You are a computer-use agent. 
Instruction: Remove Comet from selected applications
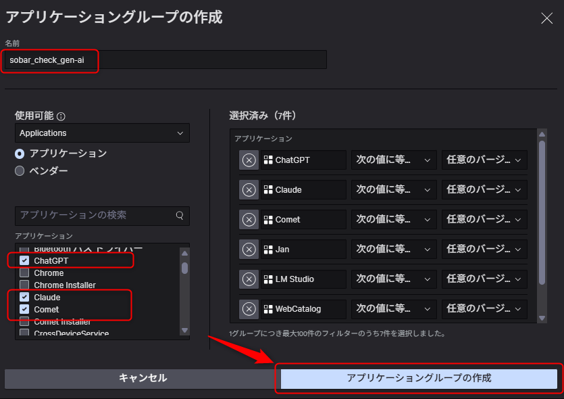pos(249,220)
